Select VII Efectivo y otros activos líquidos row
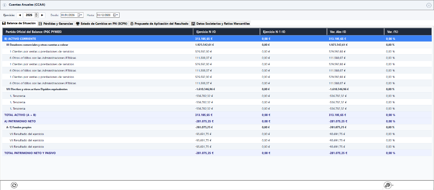434x190 pixels. pos(217,89)
